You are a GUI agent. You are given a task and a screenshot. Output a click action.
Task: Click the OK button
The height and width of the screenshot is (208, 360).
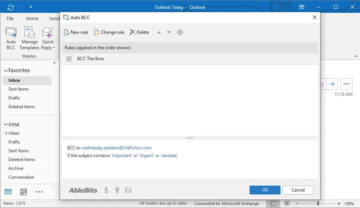(x=265, y=190)
